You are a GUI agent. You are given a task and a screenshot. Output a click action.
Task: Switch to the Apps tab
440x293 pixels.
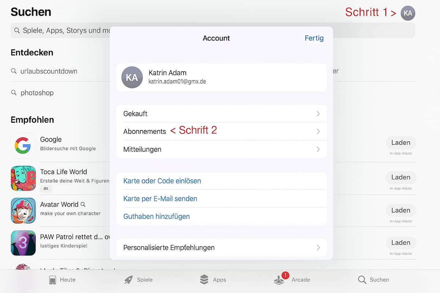point(213,279)
